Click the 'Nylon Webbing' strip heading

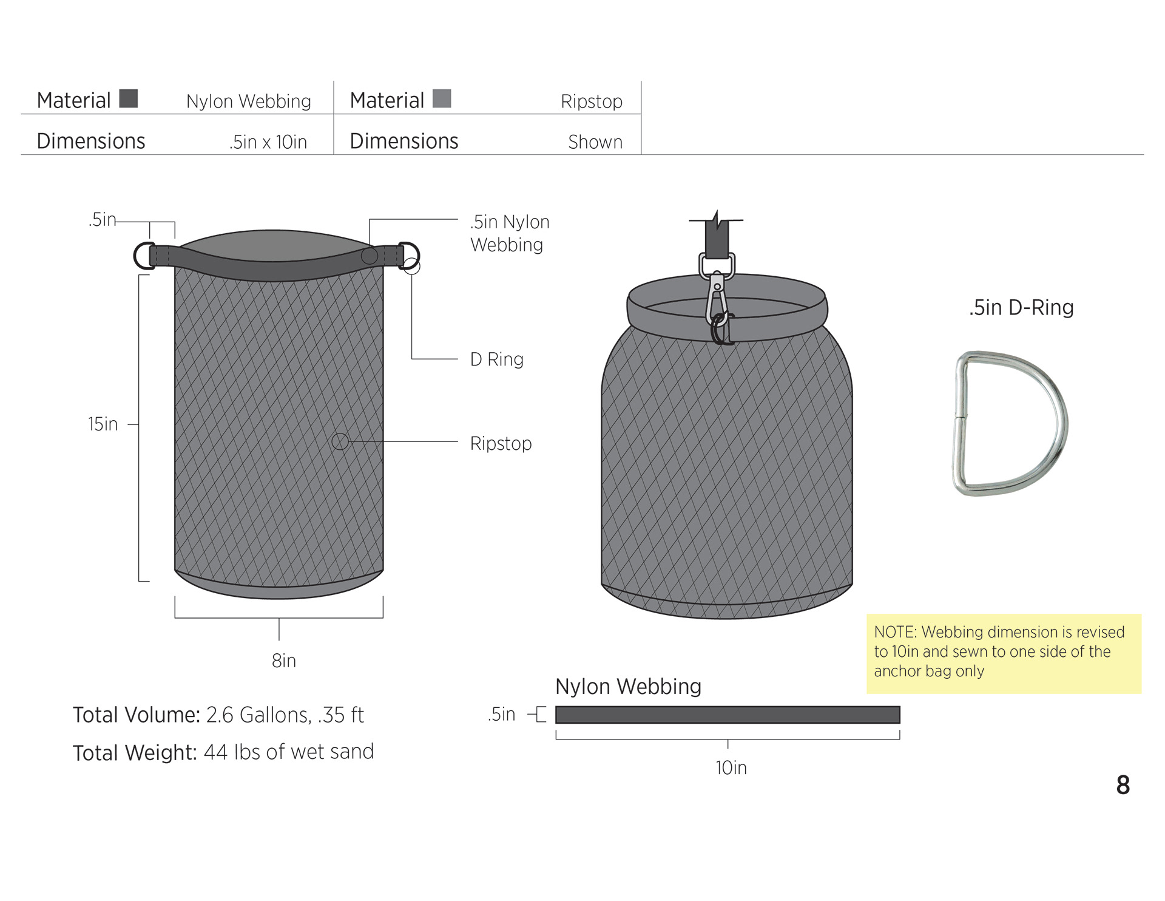(x=629, y=687)
